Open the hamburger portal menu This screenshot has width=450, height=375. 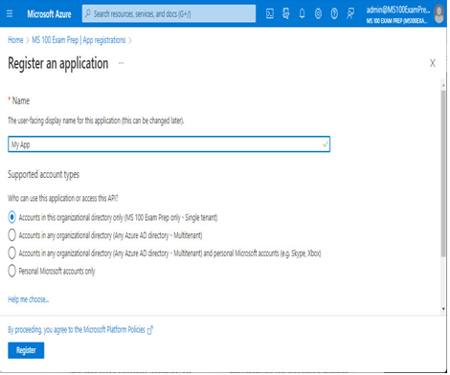[10, 13]
